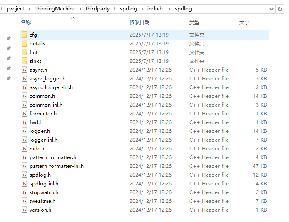Click the pattern_formatter.h file icon
289x222 pixels.
(x=25, y=157)
